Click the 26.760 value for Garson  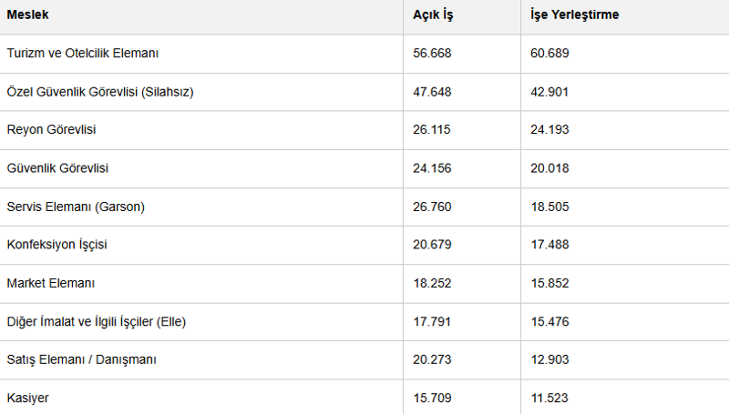coord(432,207)
